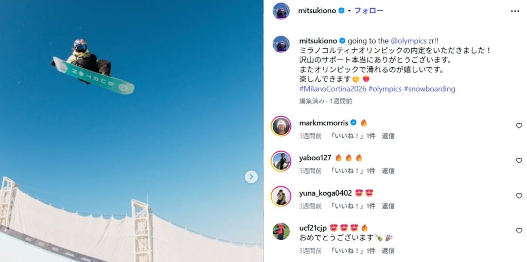
Task: Click the snowboarder photo
Action: coord(131,131)
